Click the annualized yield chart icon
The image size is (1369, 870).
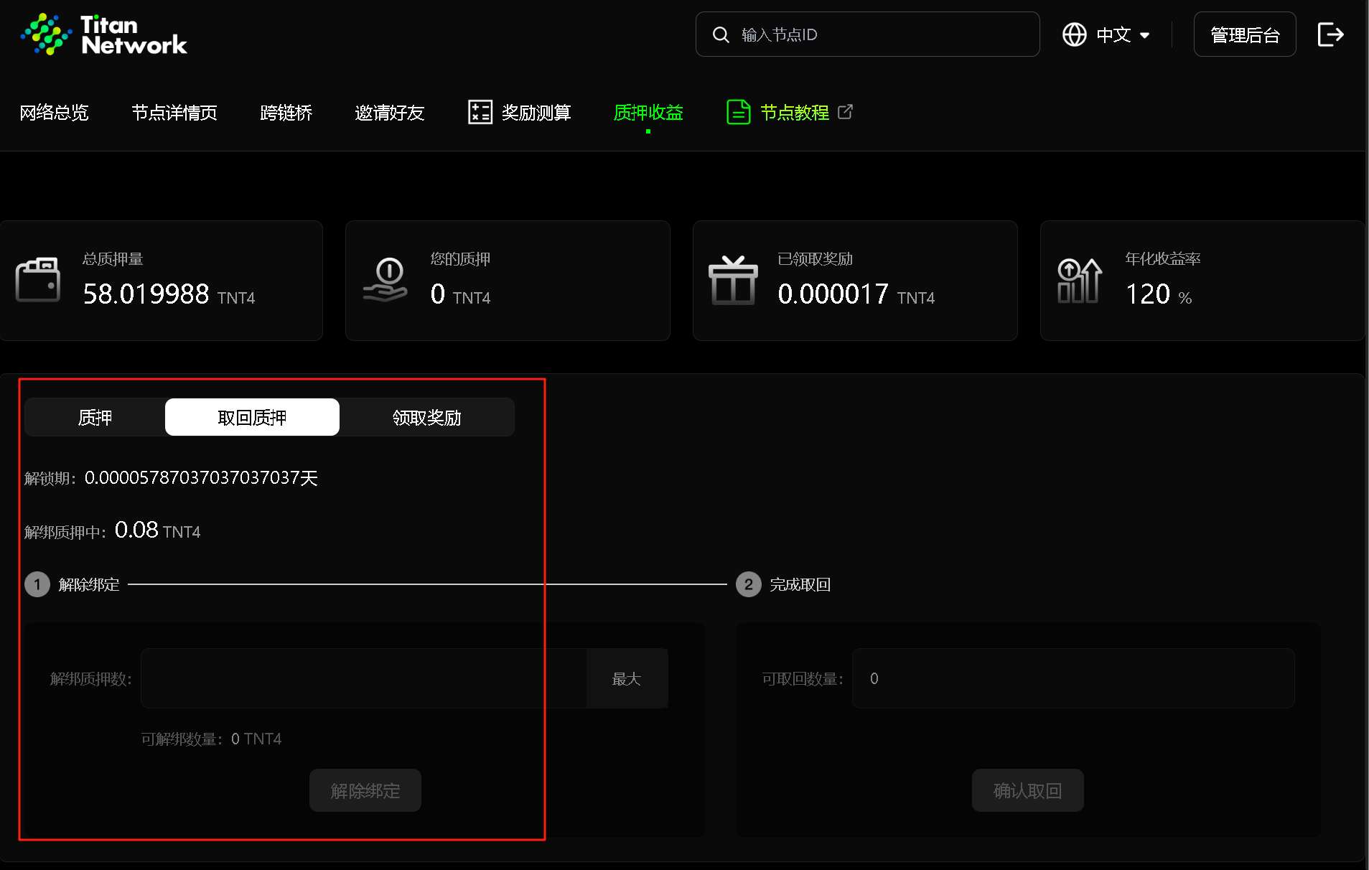(x=1079, y=280)
